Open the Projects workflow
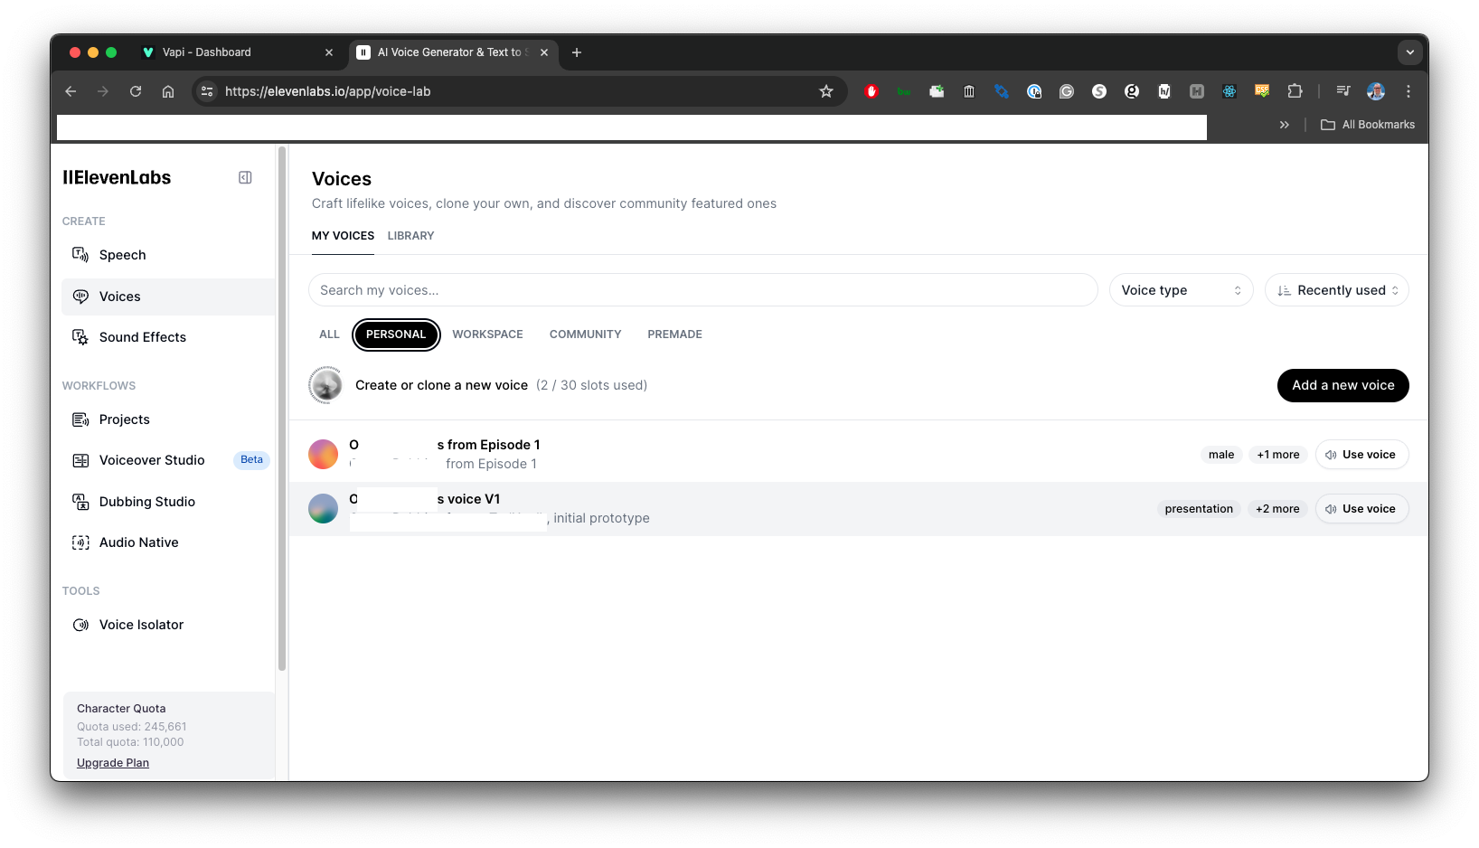The image size is (1479, 848). [168, 419]
